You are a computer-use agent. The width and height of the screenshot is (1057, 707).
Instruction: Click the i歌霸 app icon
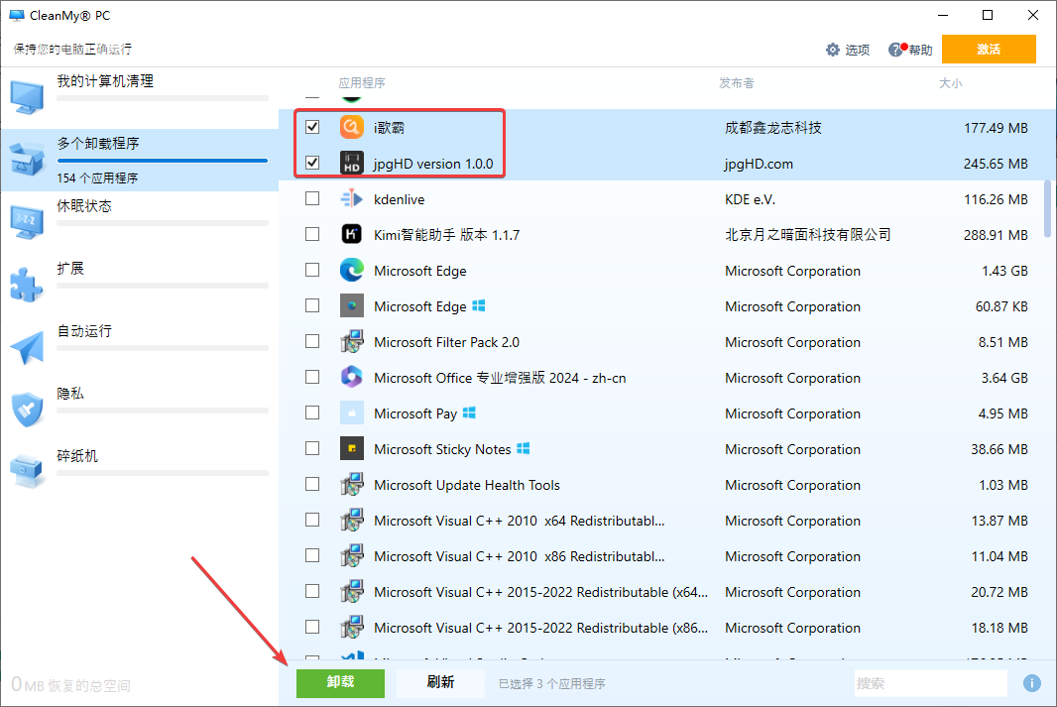pyautogui.click(x=351, y=127)
